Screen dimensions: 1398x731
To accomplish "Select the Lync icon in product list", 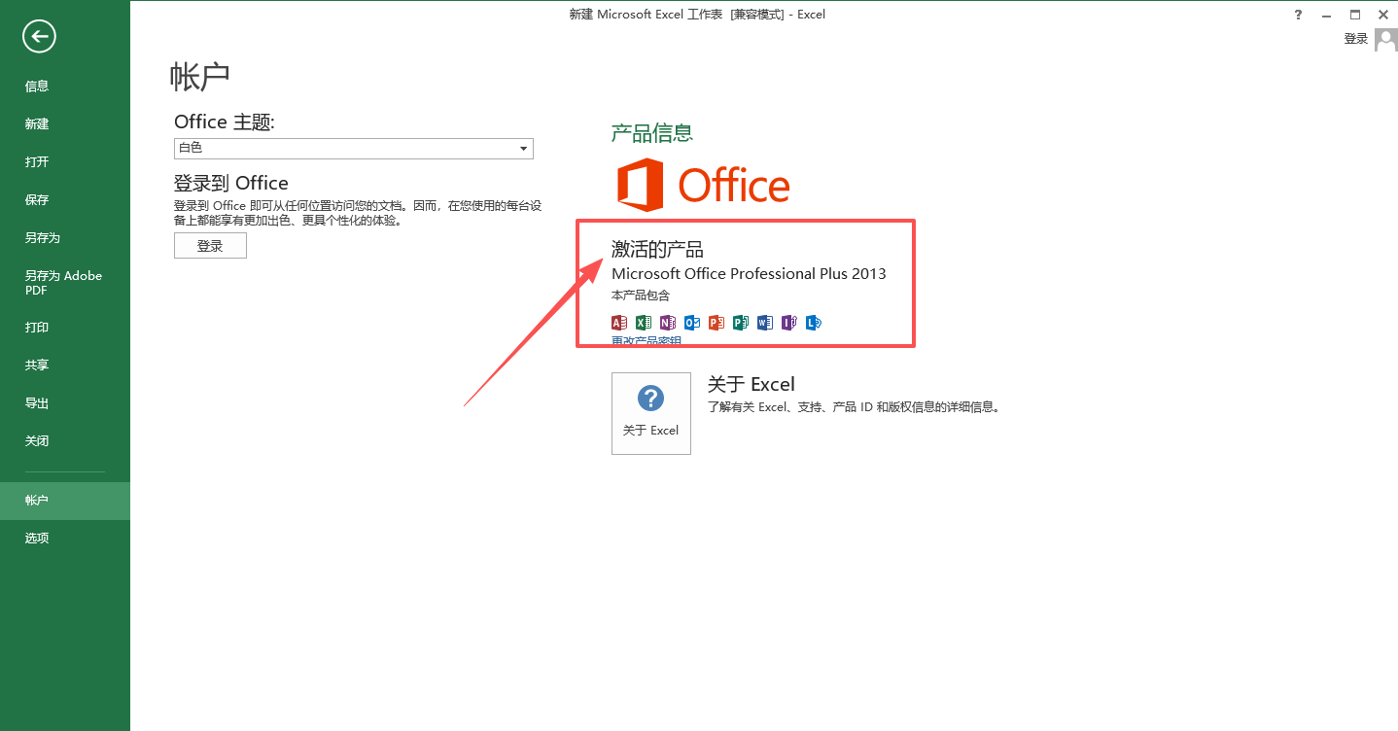I will (x=788, y=322).
